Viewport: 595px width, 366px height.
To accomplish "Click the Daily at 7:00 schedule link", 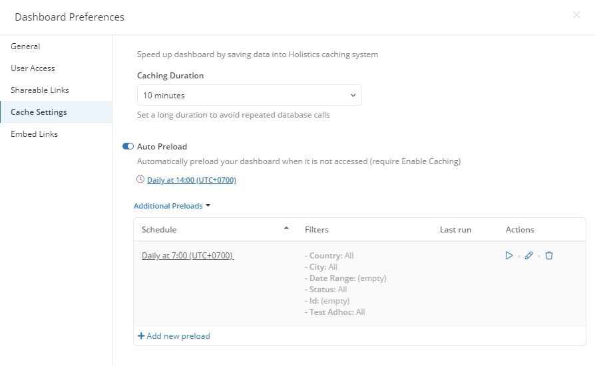I will 188,256.
